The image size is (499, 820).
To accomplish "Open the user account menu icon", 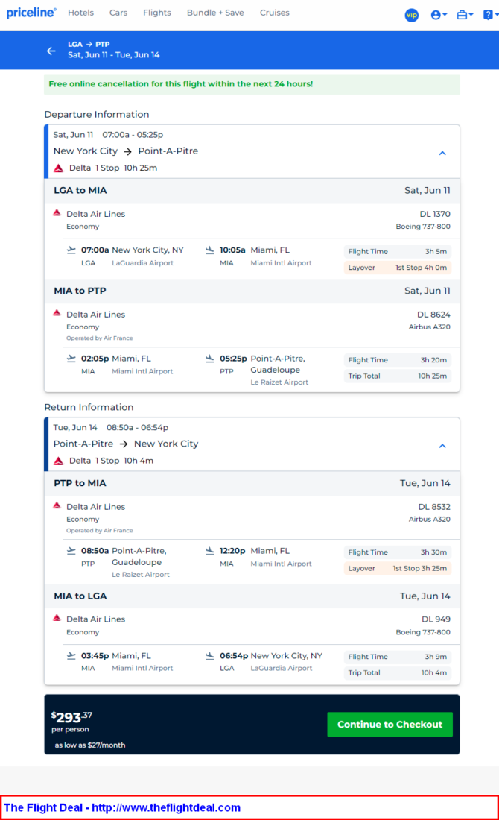I will coord(439,15).
